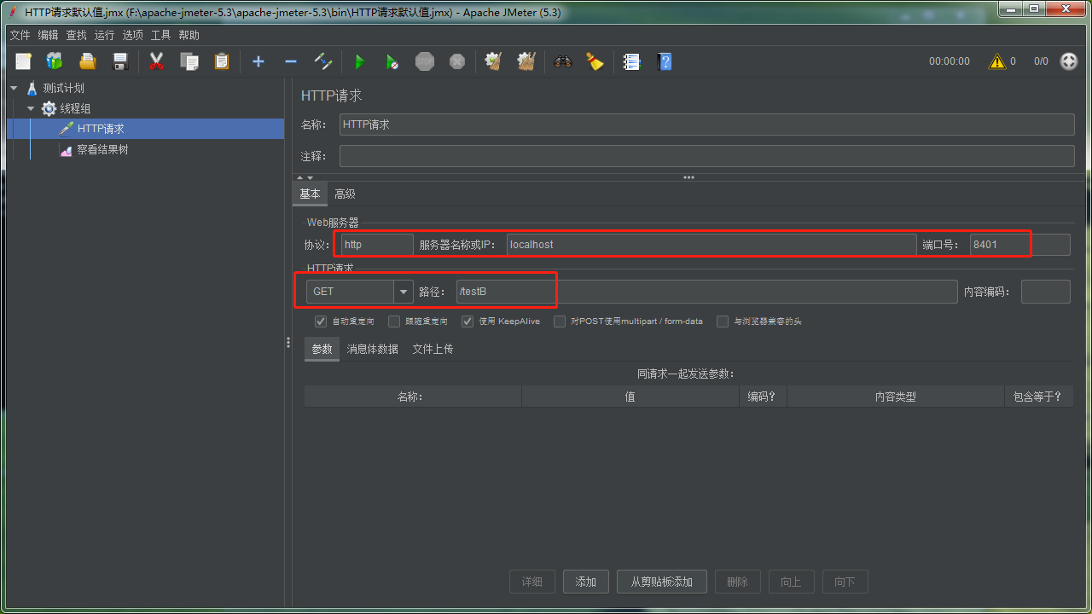Click the New test plan icon

tap(24, 61)
